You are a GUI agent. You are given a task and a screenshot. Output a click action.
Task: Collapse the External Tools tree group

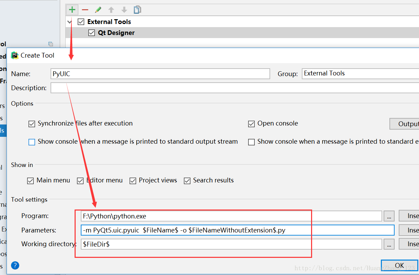[x=70, y=22]
